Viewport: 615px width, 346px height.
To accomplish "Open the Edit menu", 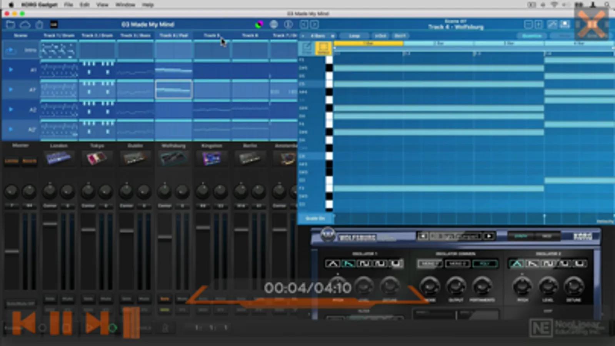I will [x=85, y=5].
